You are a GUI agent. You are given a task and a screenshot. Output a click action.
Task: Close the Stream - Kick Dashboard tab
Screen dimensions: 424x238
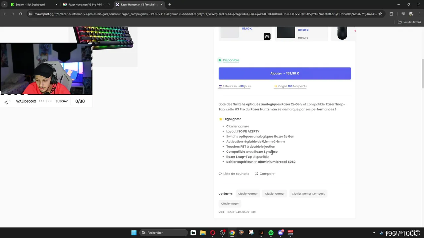(x=56, y=5)
